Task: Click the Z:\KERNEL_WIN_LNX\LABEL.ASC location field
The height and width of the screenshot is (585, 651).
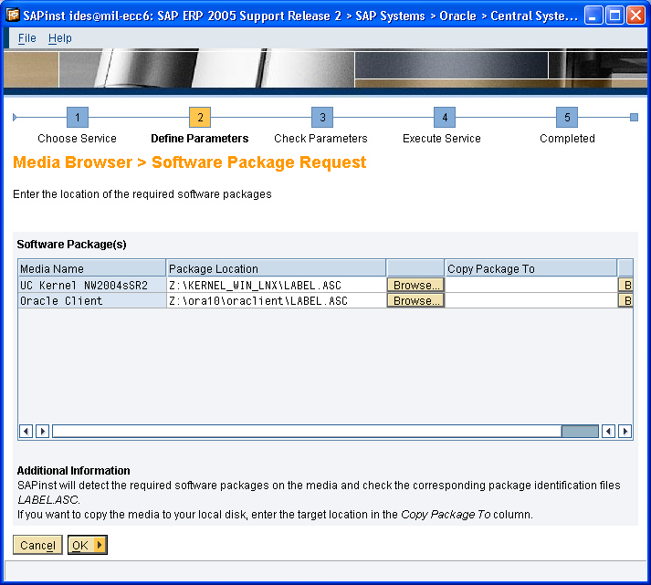Action: pos(276,286)
